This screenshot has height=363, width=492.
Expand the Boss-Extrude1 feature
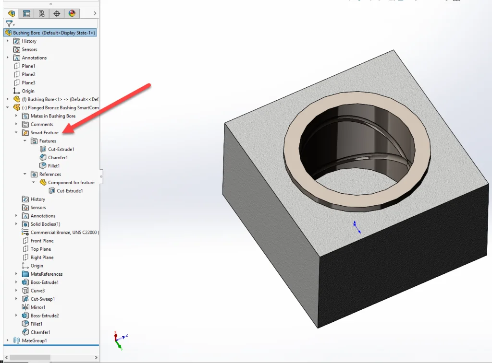pos(16,282)
